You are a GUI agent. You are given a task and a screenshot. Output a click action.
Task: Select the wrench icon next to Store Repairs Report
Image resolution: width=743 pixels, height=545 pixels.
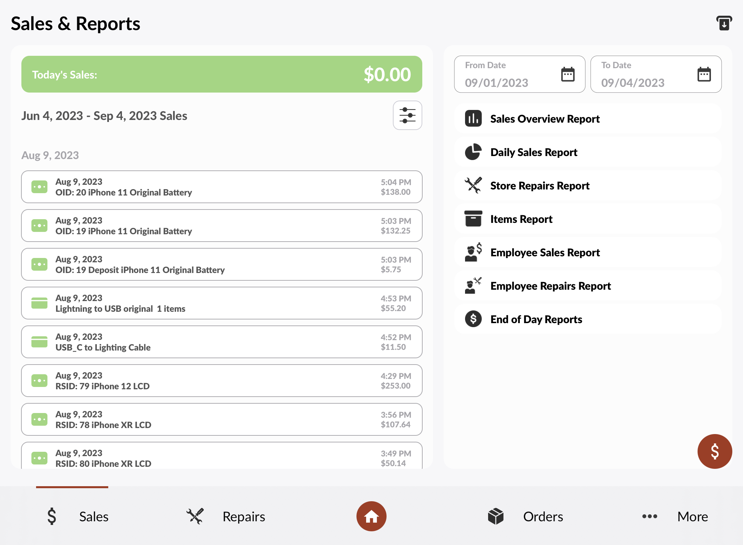(x=473, y=185)
